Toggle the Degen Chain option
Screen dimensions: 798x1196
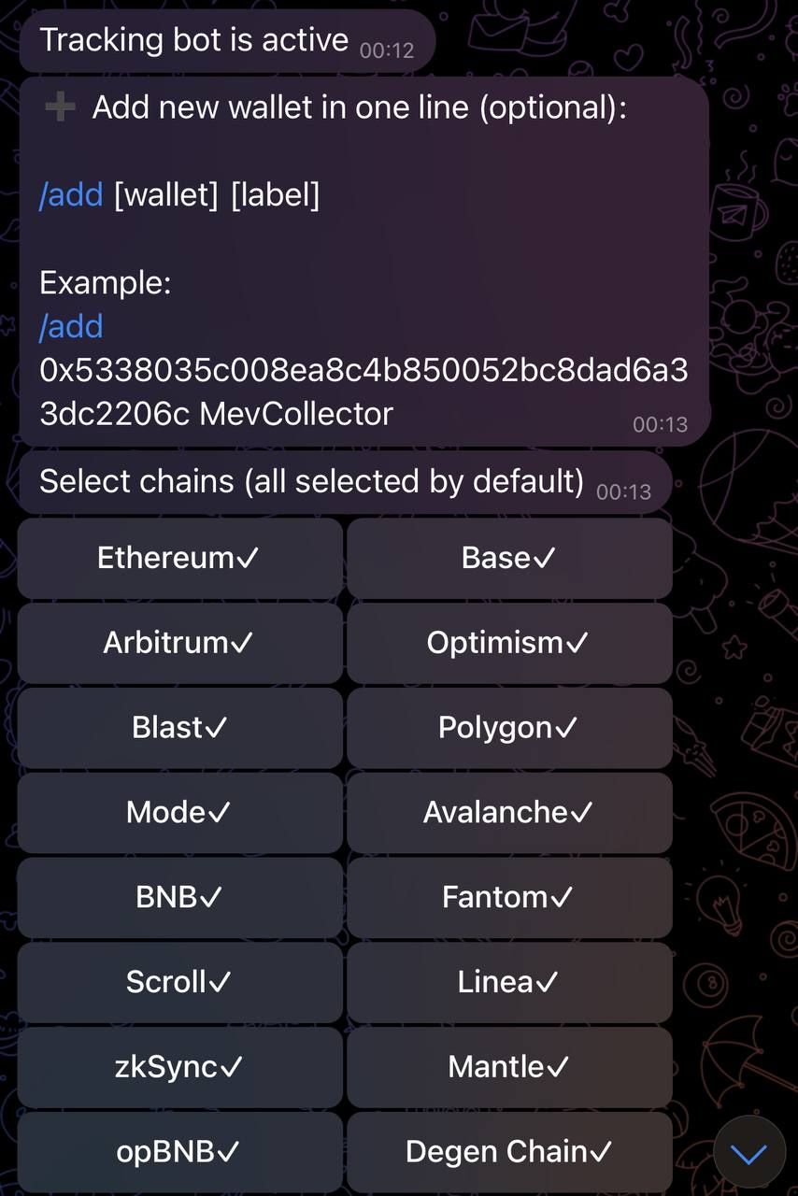click(509, 1151)
